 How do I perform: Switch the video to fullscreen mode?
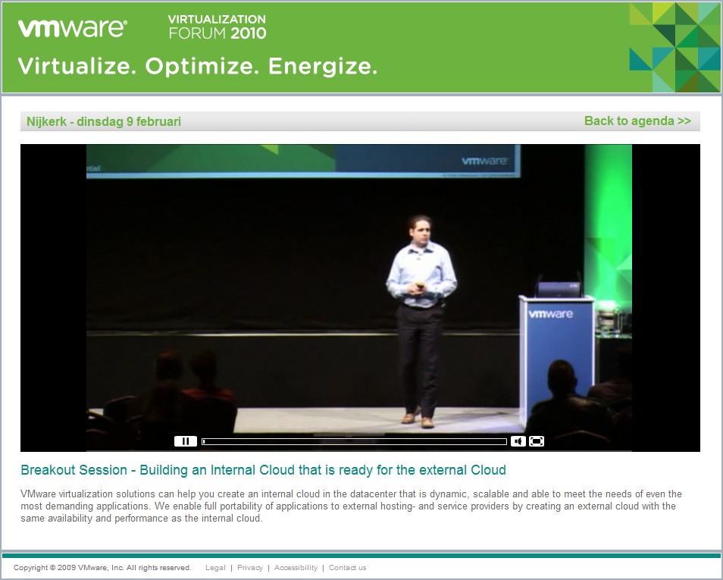[537, 441]
